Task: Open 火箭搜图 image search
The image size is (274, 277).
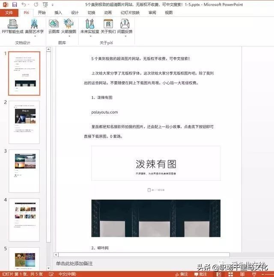Action: pos(68,26)
